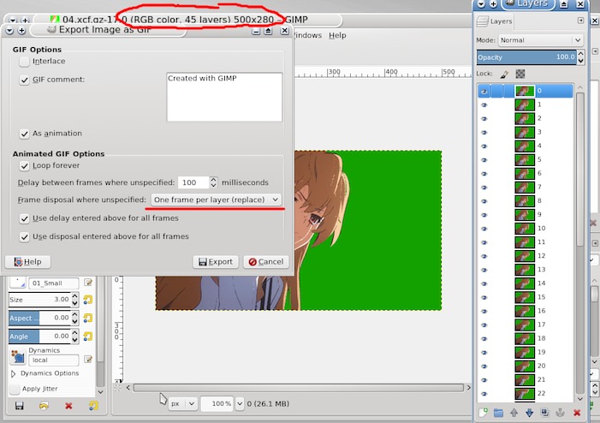Screen dimensions: 600x423
Task: Select layer 20 in the layer list
Action: 526,366
